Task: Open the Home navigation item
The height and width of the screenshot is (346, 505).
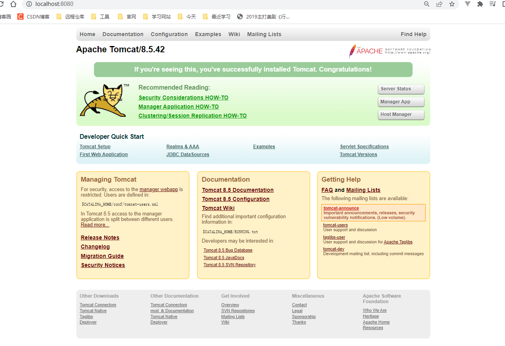Action: coord(87,34)
